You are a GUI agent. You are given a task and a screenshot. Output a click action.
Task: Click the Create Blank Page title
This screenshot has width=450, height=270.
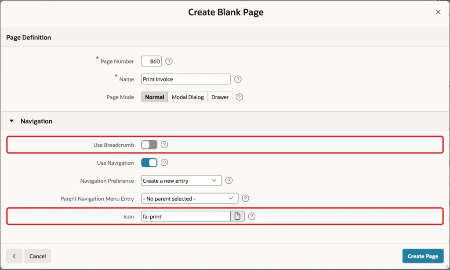point(225,12)
